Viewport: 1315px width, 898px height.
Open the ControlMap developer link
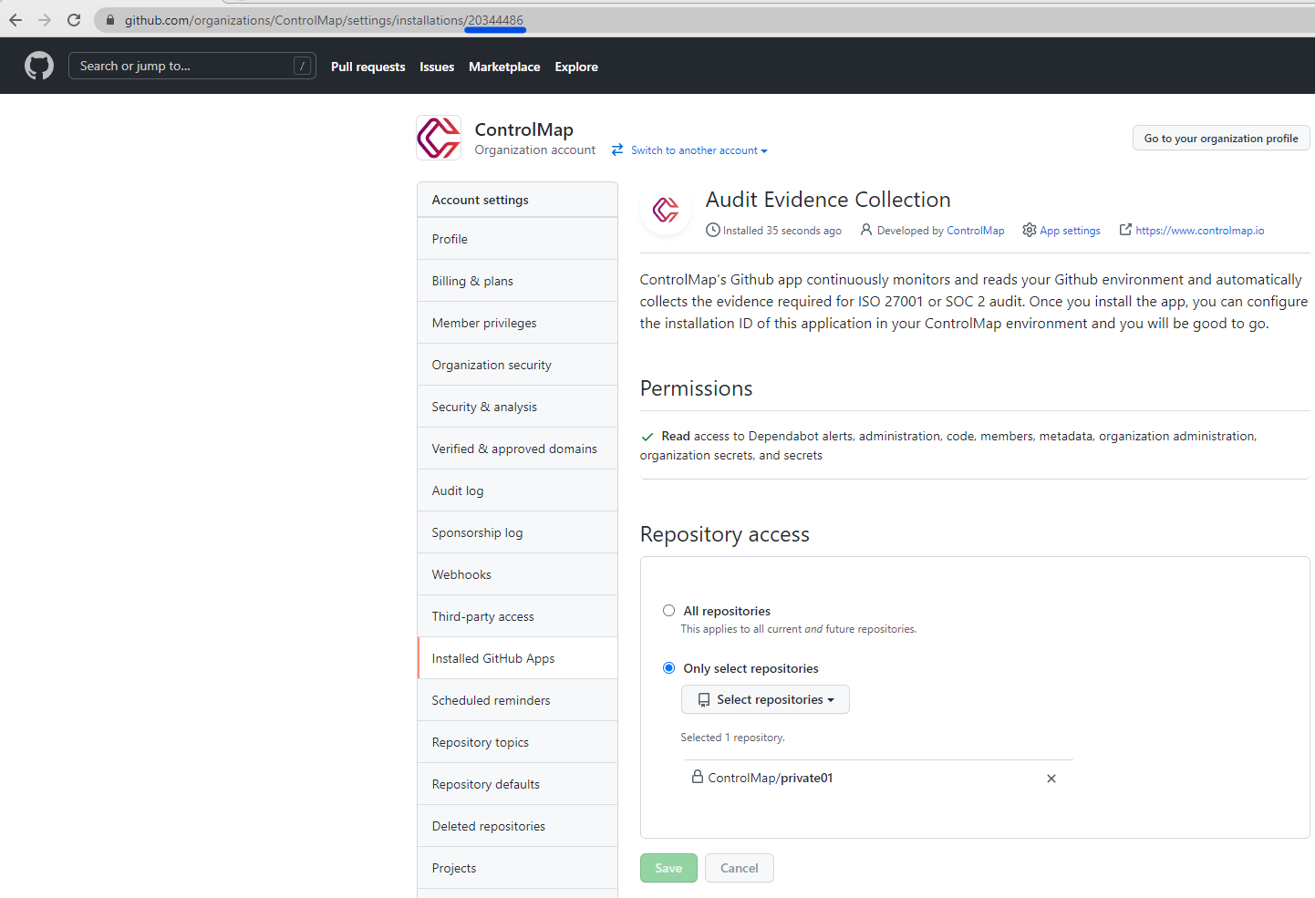975,230
